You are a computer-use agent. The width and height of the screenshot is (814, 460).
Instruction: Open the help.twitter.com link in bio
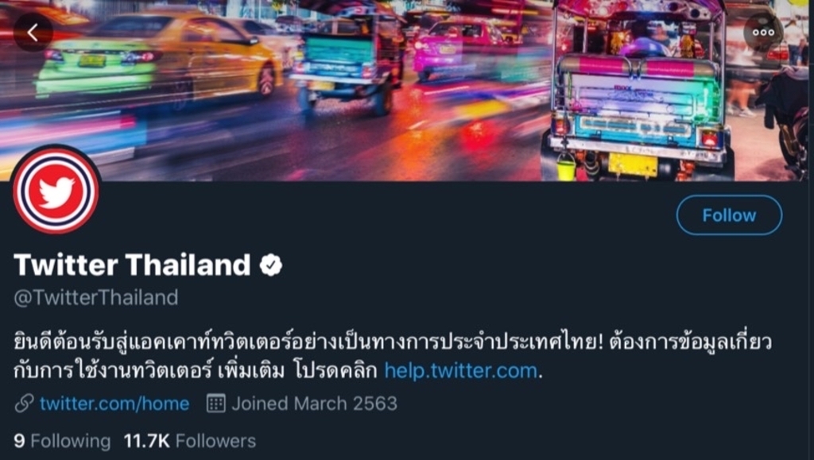click(460, 371)
